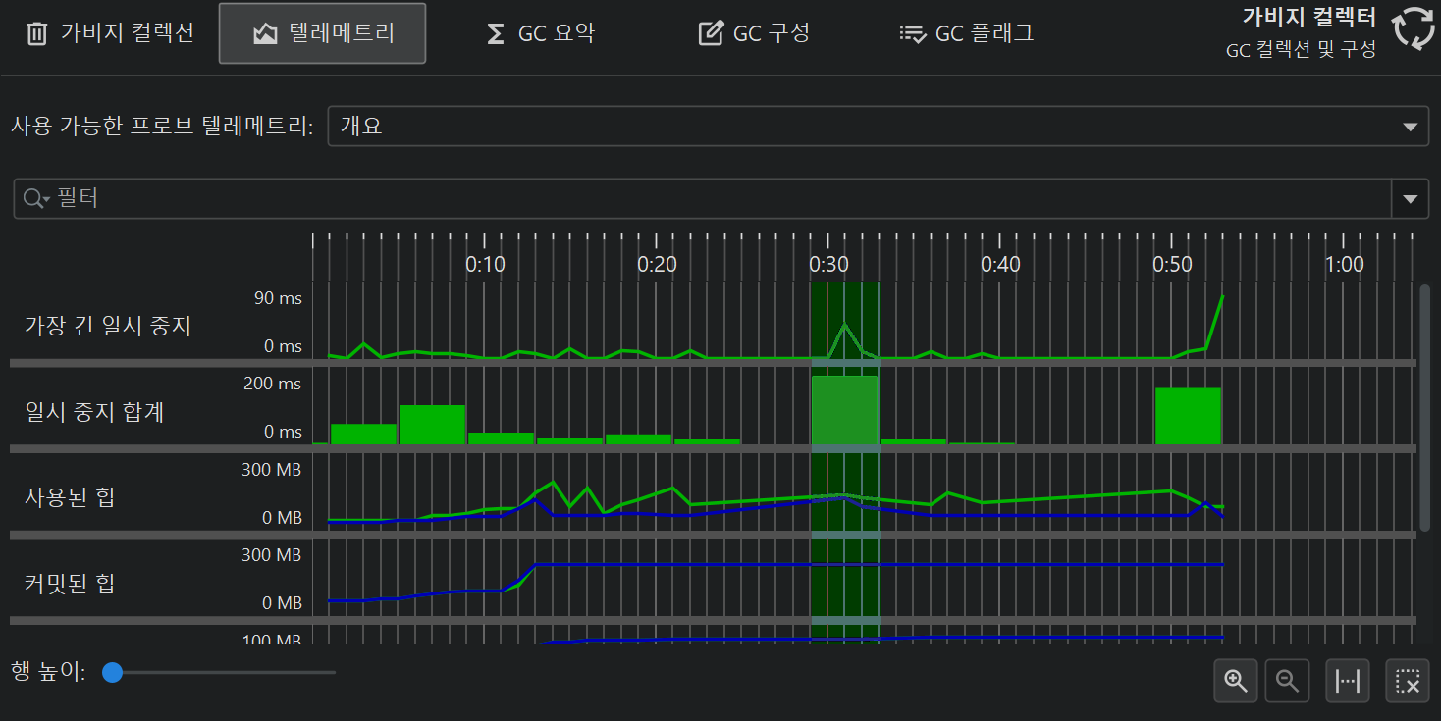Viewport: 1441px width, 721px height.
Task: Click the magnifier icon in the 필터 box
Action: point(36,199)
